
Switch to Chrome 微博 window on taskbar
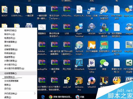60,97
